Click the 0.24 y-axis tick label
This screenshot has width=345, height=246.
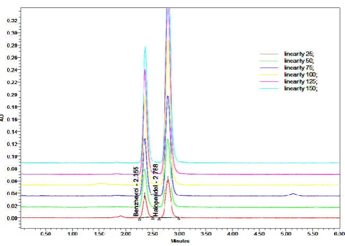(11, 70)
